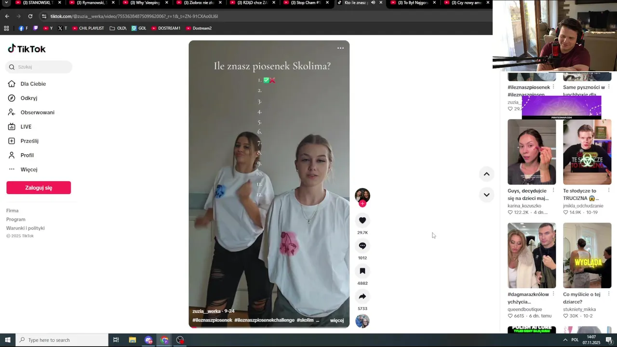Open browser apps grid icon

(x=6, y=28)
